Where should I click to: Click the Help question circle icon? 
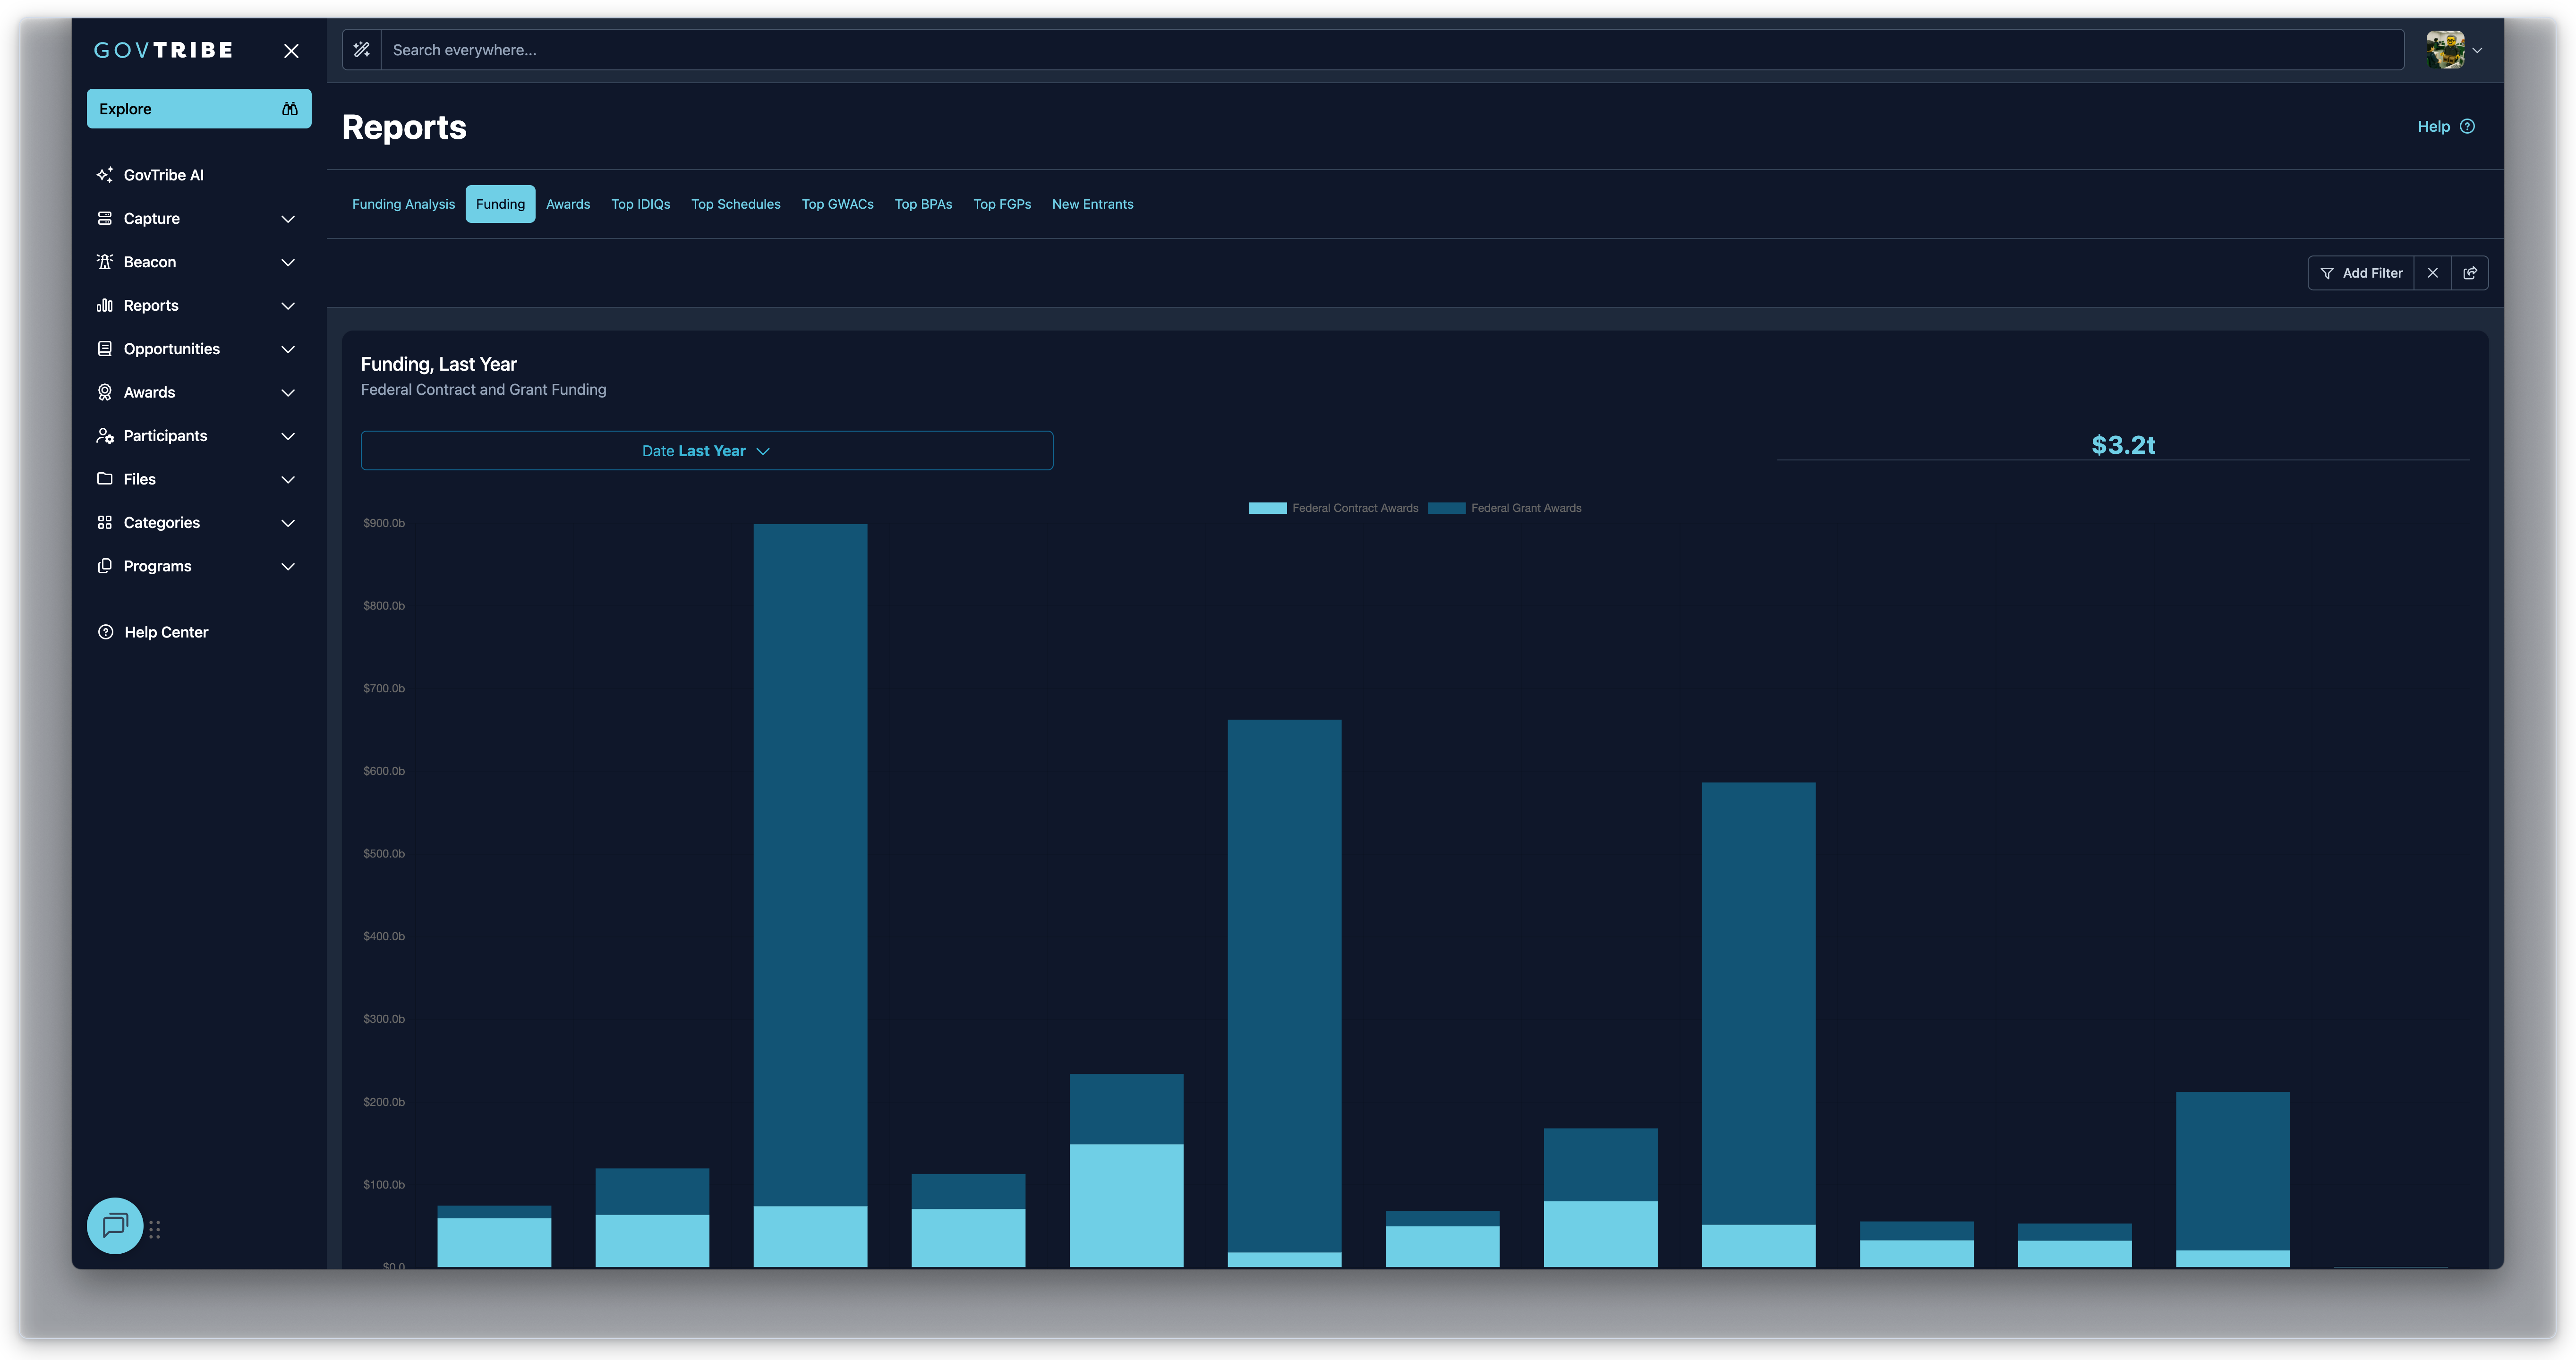click(2468, 126)
